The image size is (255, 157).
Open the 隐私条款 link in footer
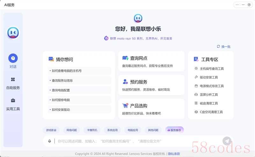(174, 154)
